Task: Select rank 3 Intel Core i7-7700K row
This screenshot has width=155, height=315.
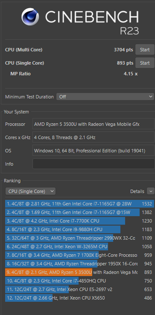Action: click(x=79, y=221)
